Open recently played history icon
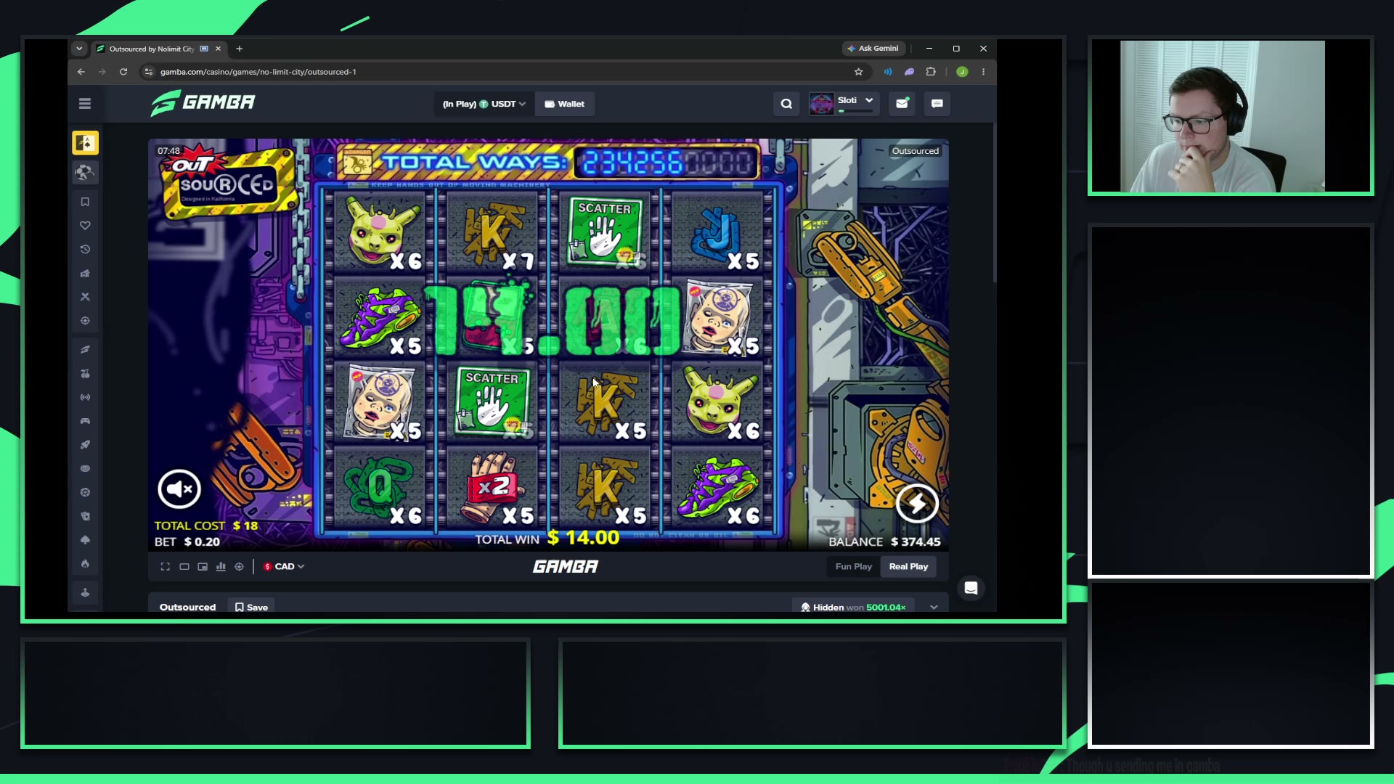1394x784 pixels. pyautogui.click(x=85, y=250)
